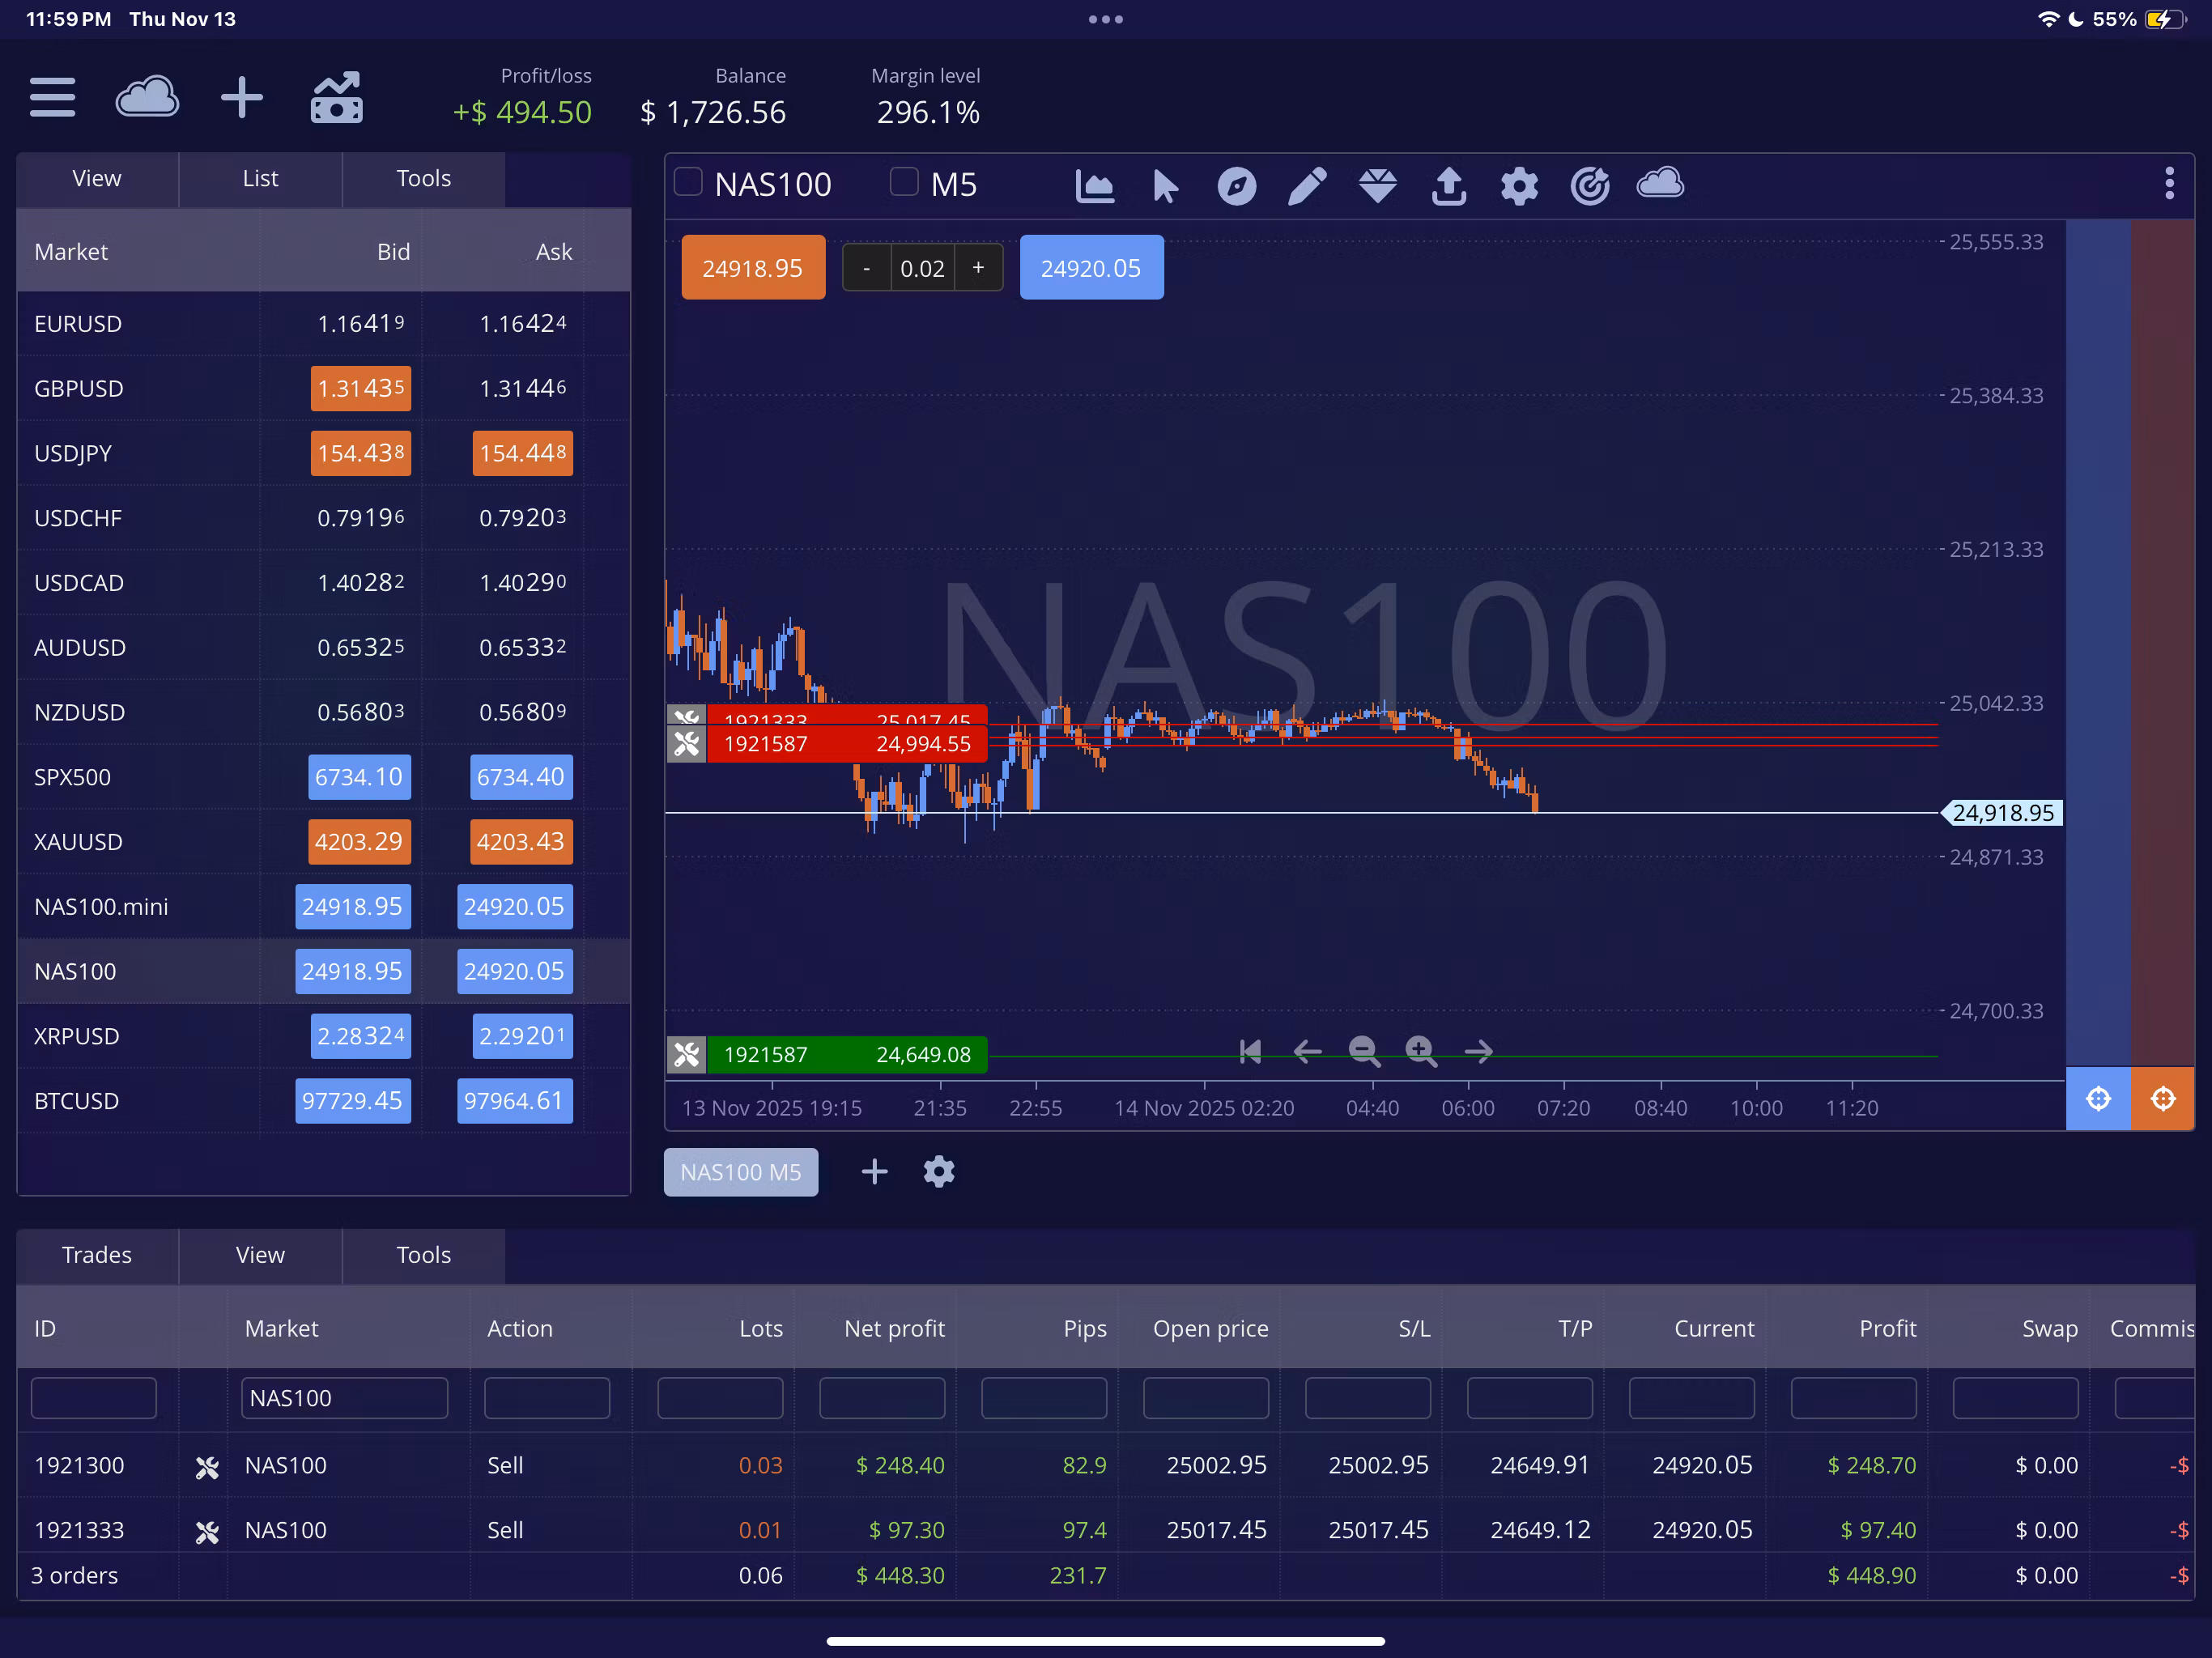Click the USDJPY ask 154.448
The width and height of the screenshot is (2212, 1658).
tap(523, 453)
